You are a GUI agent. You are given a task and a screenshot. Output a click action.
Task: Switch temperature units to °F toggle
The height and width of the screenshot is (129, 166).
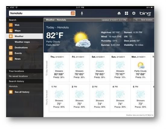tap(130, 20)
